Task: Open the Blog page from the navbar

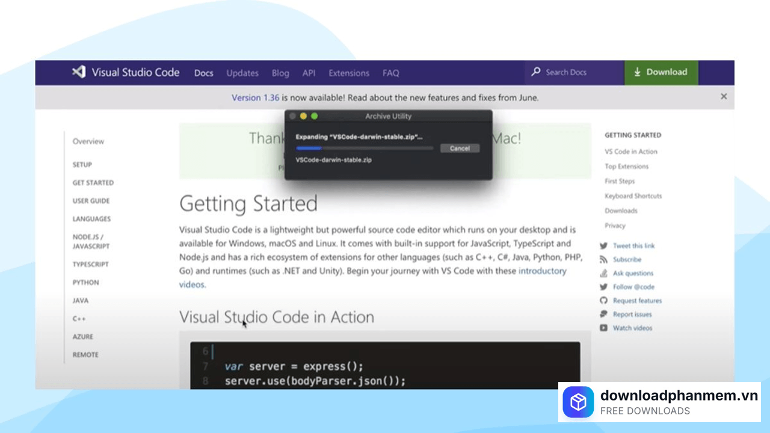Action: click(x=280, y=73)
